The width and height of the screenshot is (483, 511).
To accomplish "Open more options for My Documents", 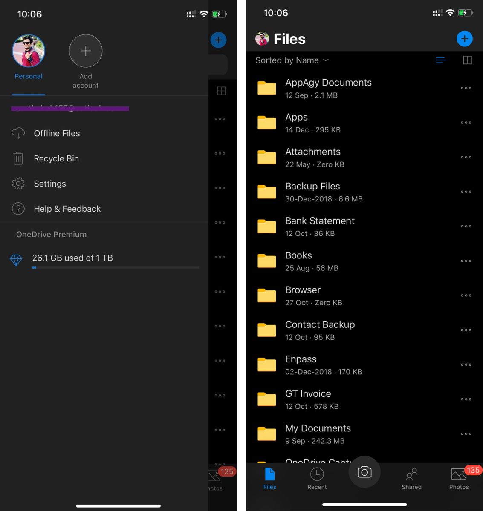I will [466, 433].
